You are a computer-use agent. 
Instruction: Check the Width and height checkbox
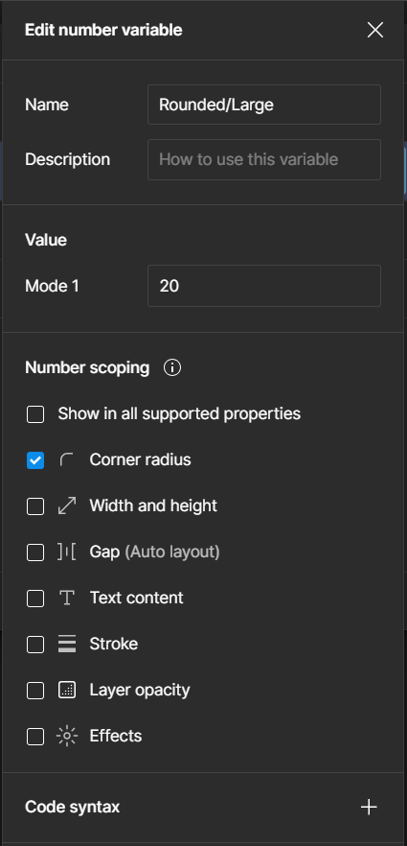click(35, 506)
